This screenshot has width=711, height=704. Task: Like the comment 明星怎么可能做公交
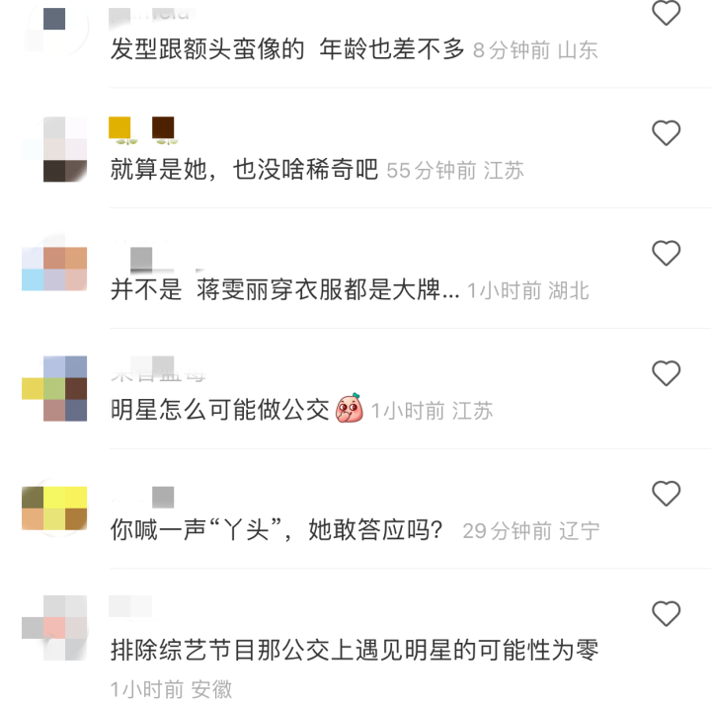coord(666,373)
